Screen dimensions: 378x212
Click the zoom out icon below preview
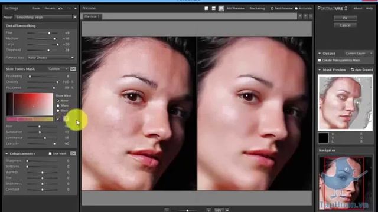coord(167,210)
